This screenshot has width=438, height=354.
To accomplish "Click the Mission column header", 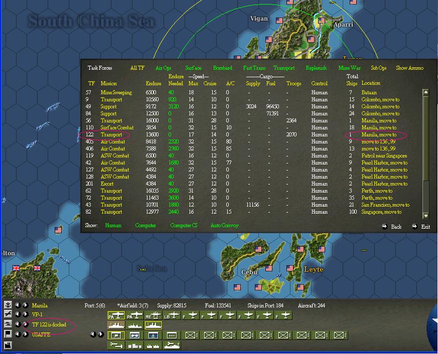I will (109, 83).
